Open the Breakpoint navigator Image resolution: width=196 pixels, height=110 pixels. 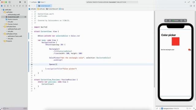[x=23, y=6]
